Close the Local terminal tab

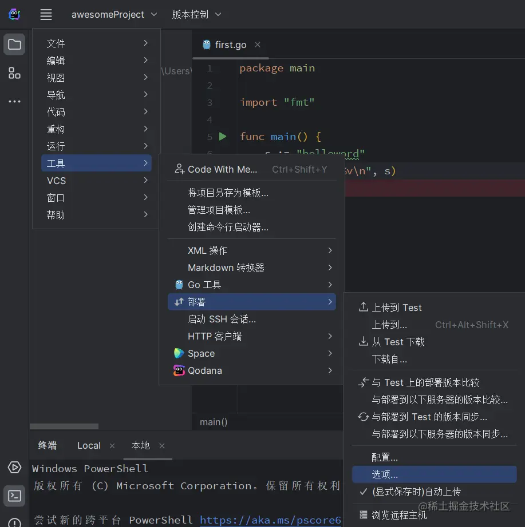pyautogui.click(x=112, y=446)
